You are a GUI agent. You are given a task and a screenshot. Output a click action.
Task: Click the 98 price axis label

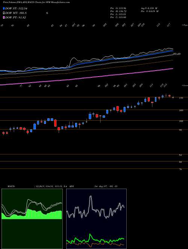click(x=180, y=130)
